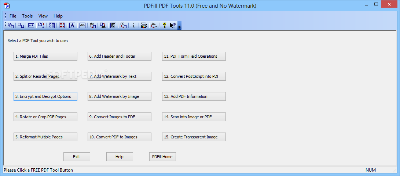Open 6. Add Header and Footer
400x176 pixels.
[120, 56]
